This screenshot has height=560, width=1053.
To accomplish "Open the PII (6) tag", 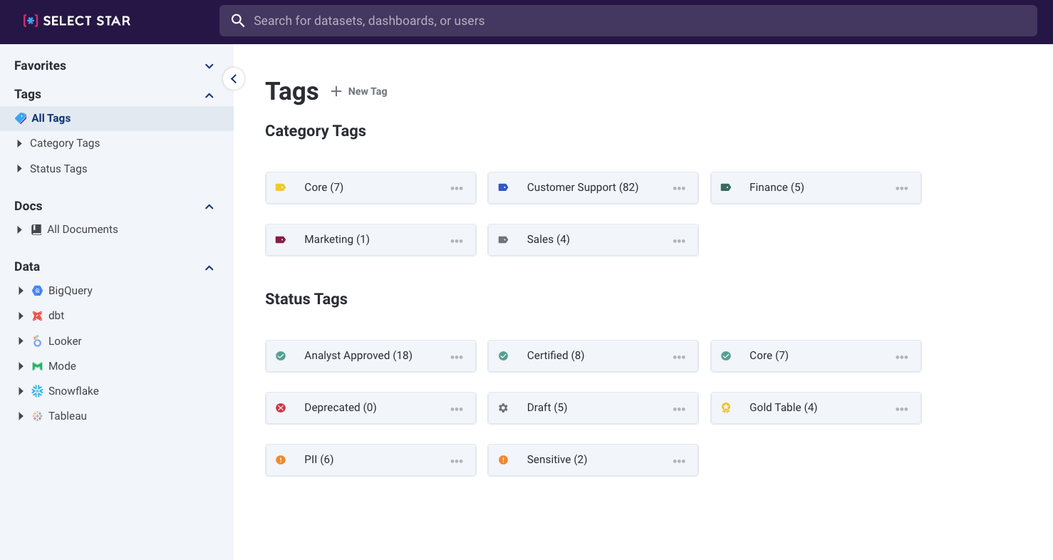I will click(370, 460).
